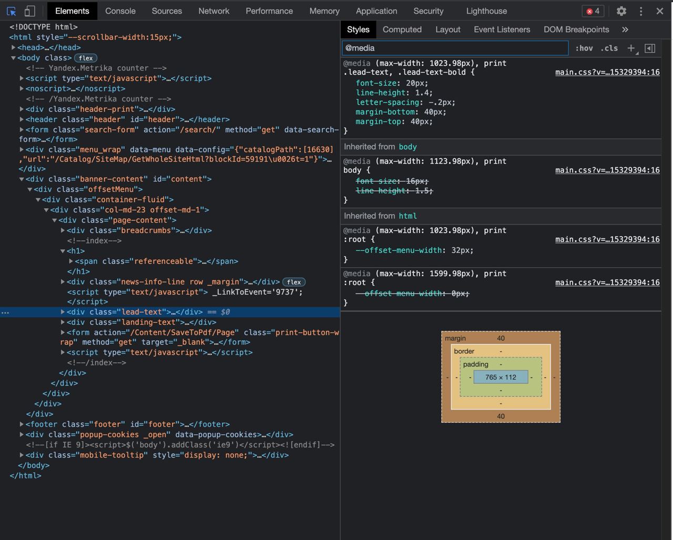This screenshot has width=673, height=540.
Task: Select the container-fluid div row
Action: click(170, 200)
